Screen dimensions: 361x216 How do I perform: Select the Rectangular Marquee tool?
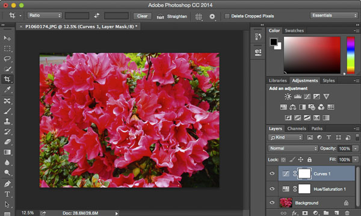click(7, 49)
